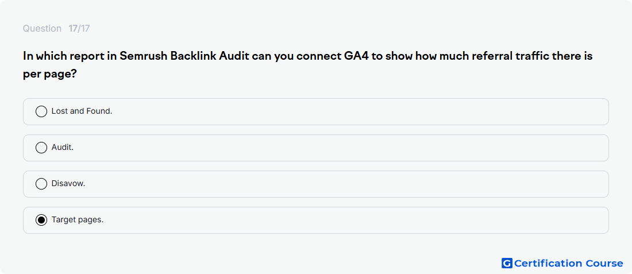Select the "Disavow." radio button
The image size is (632, 274).
point(41,184)
